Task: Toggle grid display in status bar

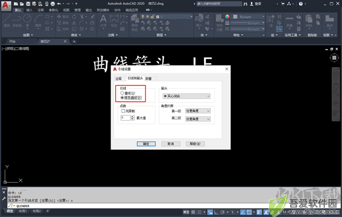Action: pyautogui.click(x=193, y=212)
